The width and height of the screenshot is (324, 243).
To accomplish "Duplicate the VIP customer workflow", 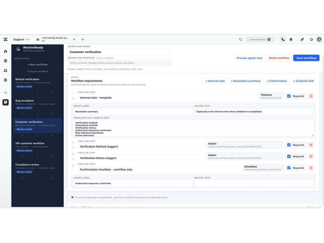I will click(53, 157).
